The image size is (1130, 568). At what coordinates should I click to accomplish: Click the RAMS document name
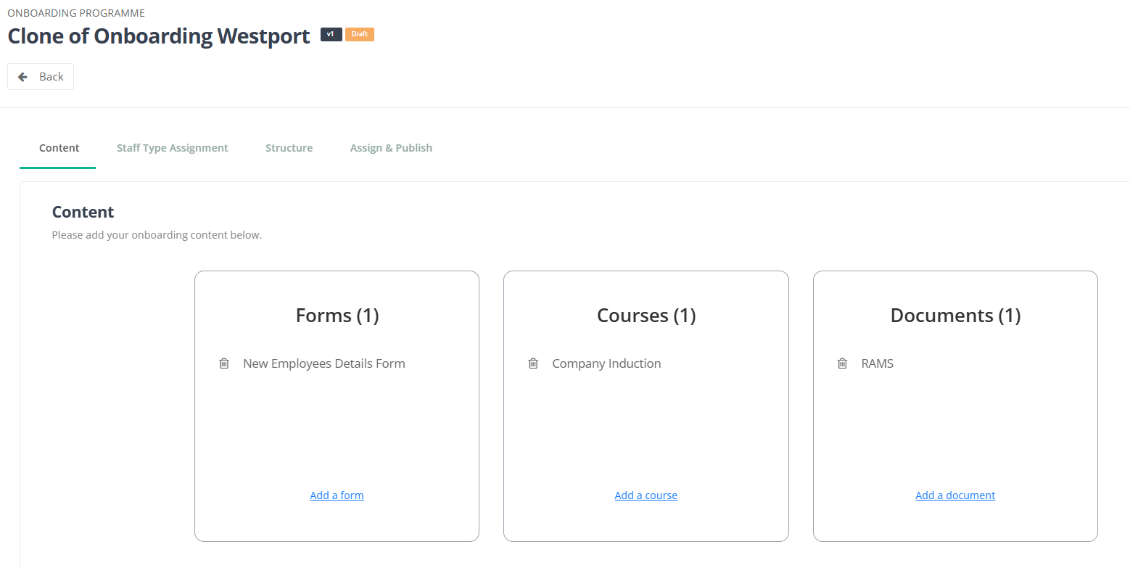click(877, 363)
